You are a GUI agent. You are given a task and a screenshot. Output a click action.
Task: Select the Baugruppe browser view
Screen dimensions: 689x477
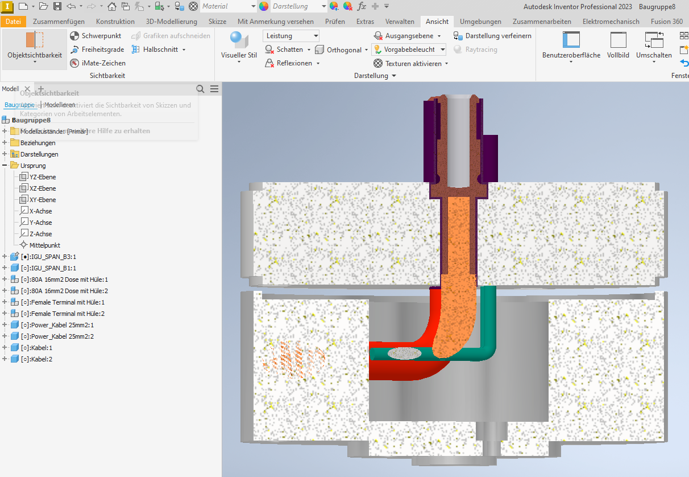(20, 105)
